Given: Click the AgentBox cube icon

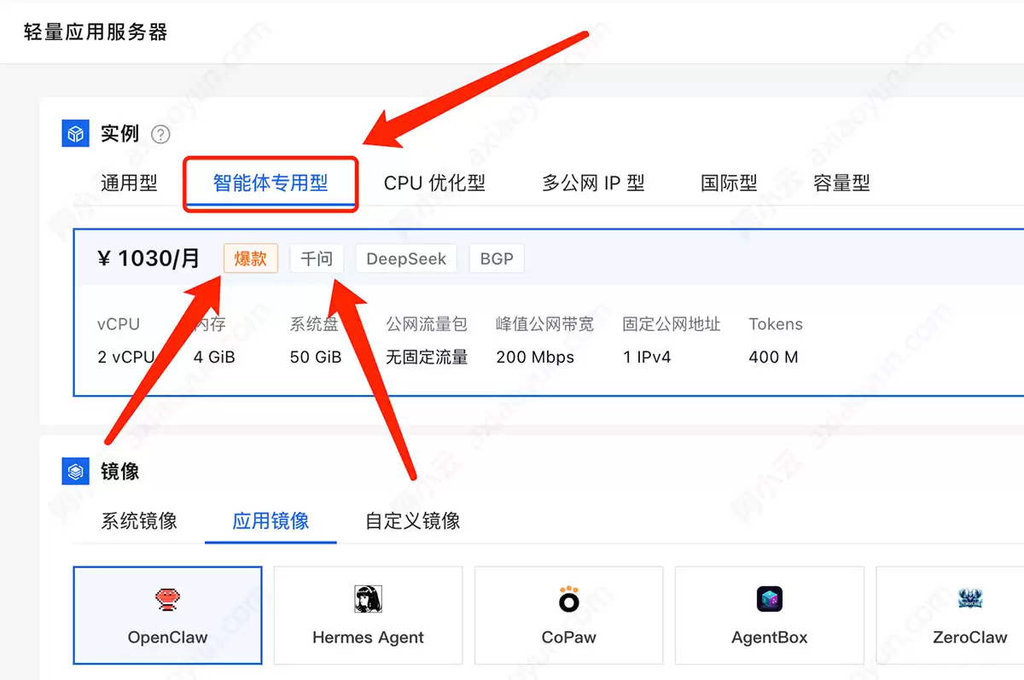Looking at the screenshot, I should click(770, 600).
